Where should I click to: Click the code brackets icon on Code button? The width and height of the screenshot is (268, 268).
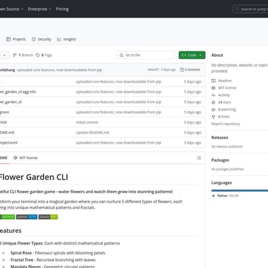184,55
